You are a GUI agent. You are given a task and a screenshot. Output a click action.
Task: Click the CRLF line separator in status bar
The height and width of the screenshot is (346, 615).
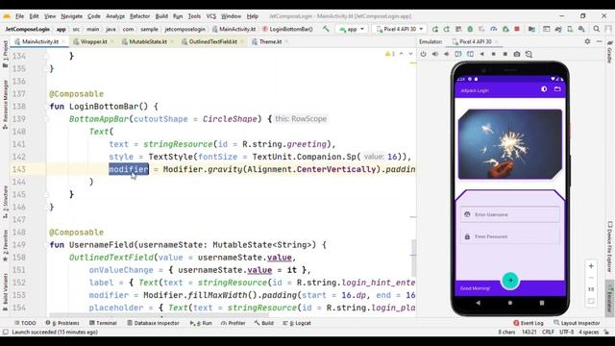[548, 332]
